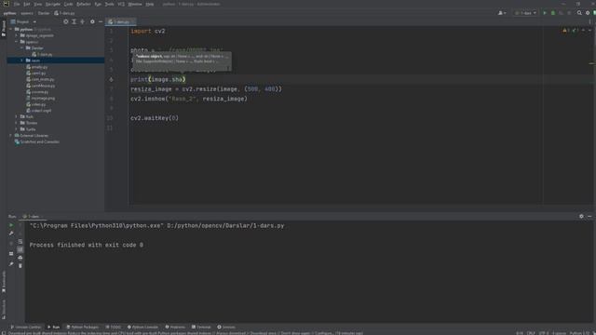Open the Services tool window
The image size is (596, 335).
coord(226,327)
